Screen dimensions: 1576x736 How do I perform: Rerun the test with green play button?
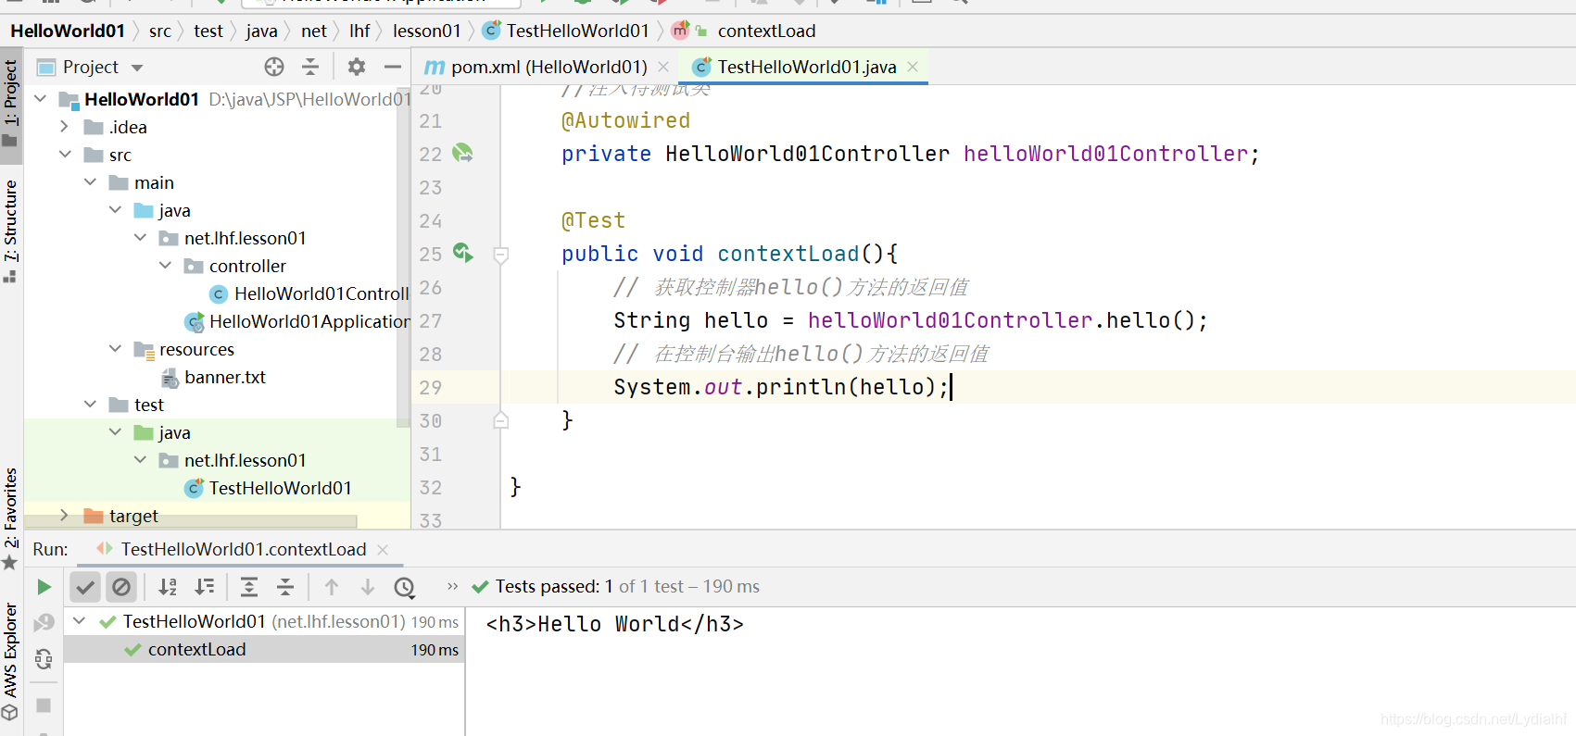pyautogui.click(x=44, y=587)
